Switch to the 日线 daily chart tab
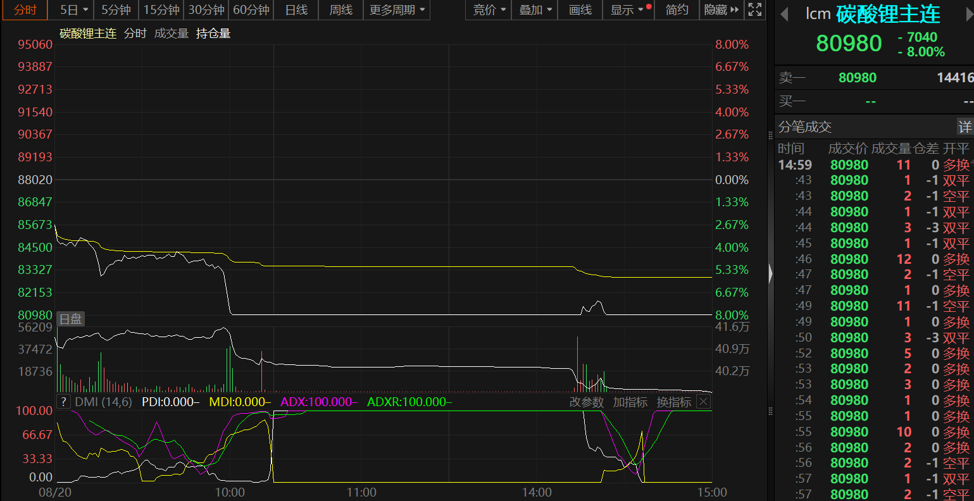The width and height of the screenshot is (974, 501). (x=296, y=9)
